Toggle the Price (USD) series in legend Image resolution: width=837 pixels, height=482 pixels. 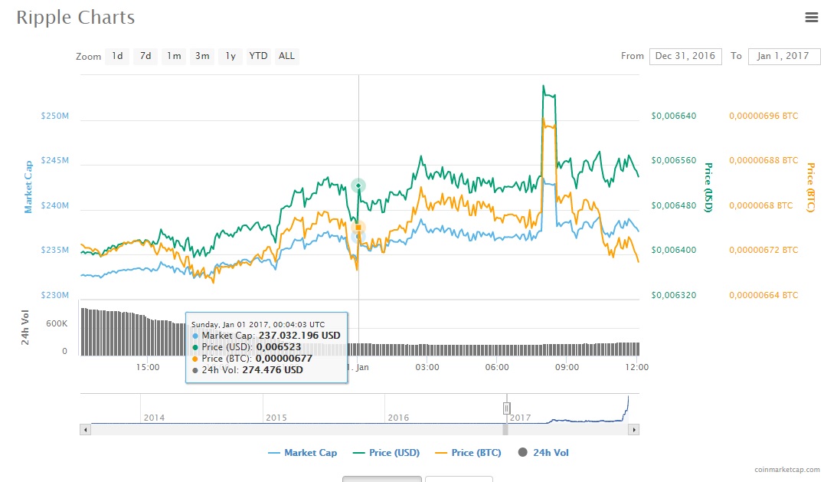[387, 453]
